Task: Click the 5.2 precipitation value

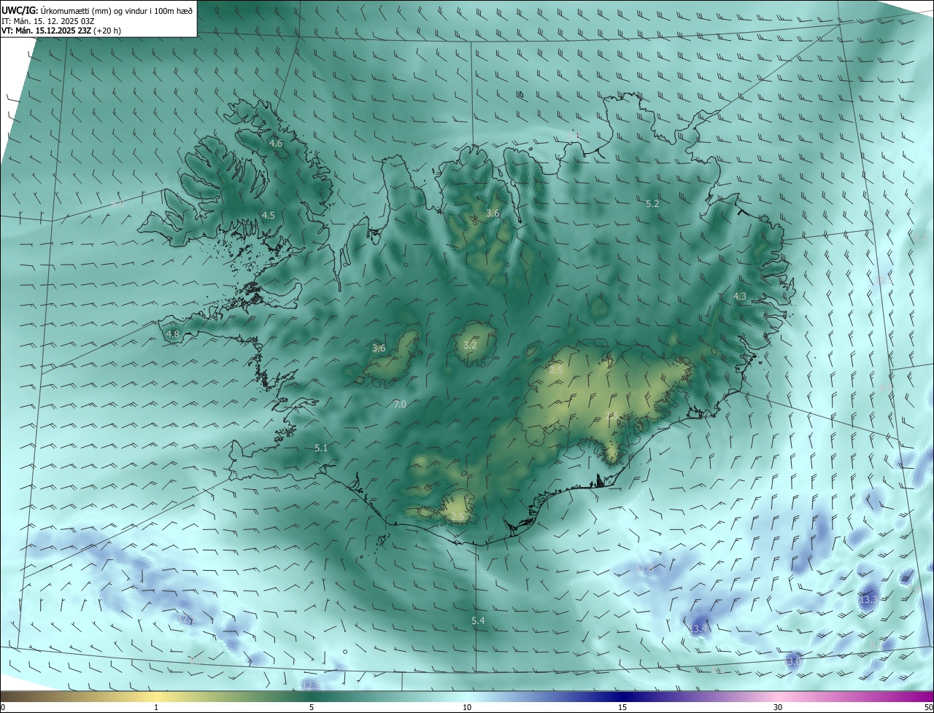Action: [652, 204]
